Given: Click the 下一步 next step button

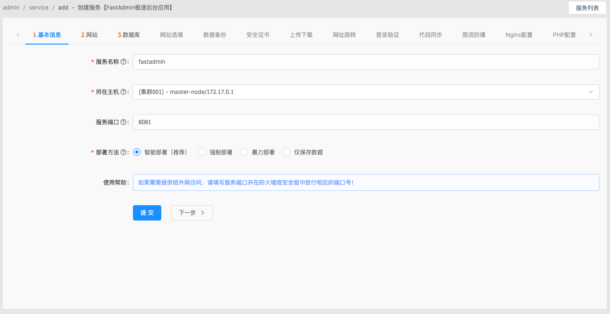Looking at the screenshot, I should coord(191,212).
